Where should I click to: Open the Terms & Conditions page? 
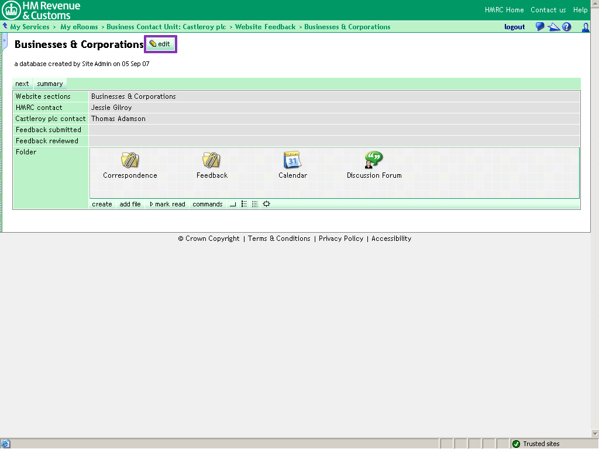279,239
